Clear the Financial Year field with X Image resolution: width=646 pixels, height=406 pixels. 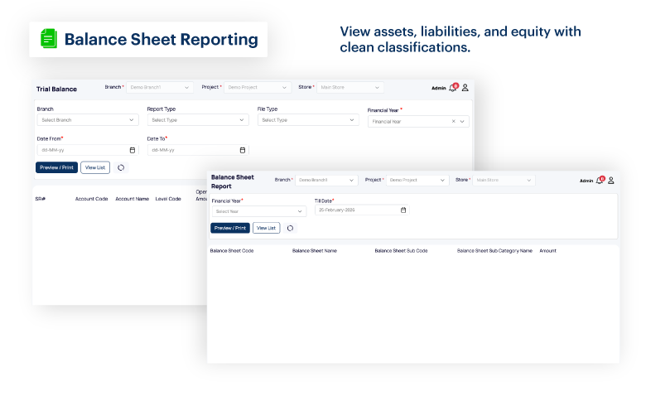(x=453, y=122)
